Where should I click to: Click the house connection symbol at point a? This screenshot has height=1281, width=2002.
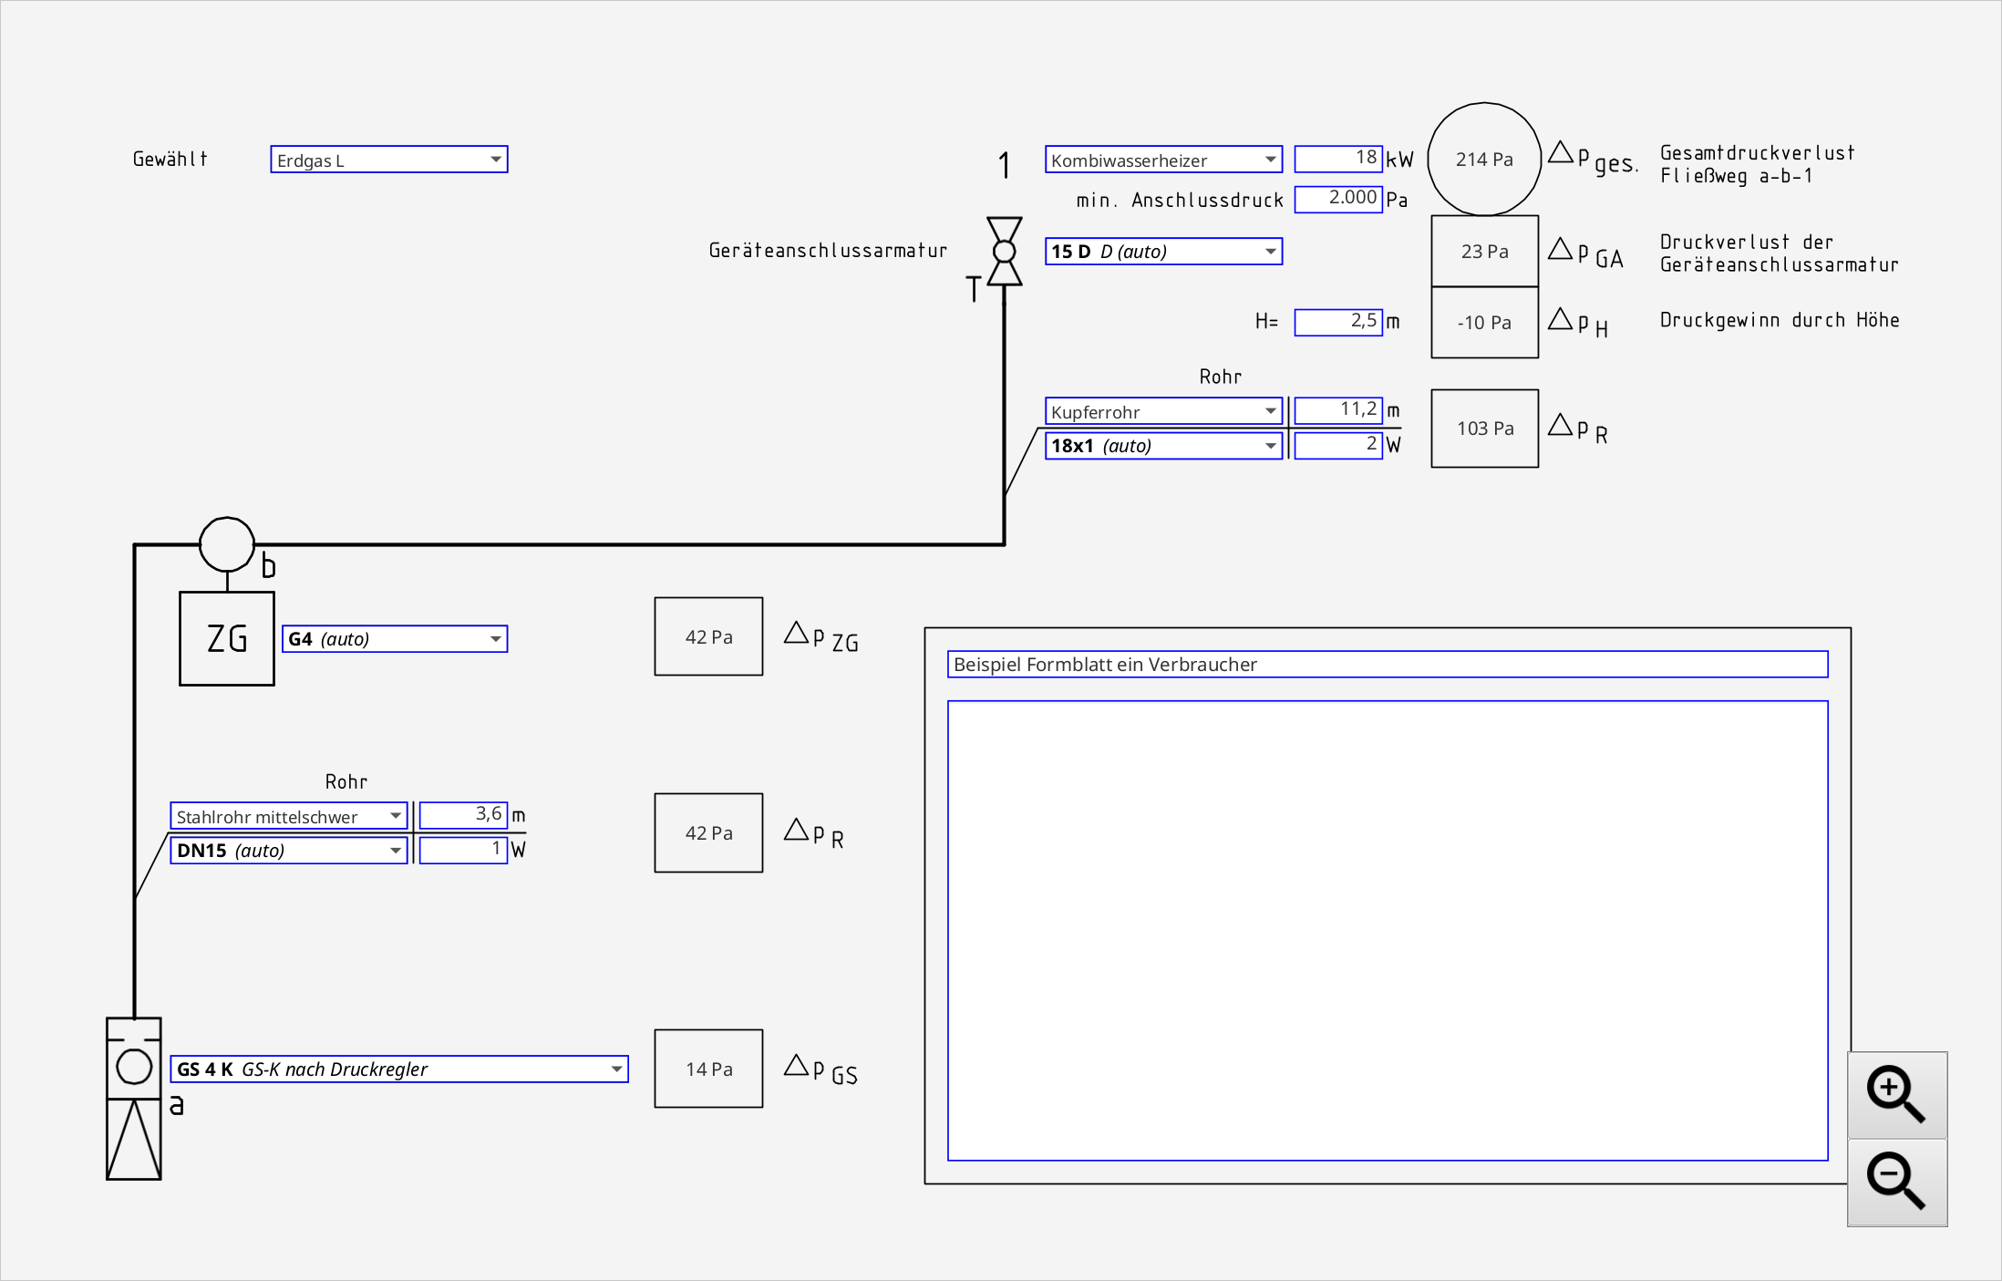[134, 1099]
